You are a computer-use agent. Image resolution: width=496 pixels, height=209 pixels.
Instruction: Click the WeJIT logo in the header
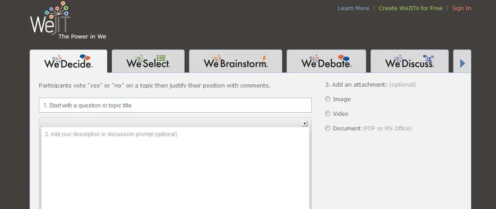coord(50,19)
